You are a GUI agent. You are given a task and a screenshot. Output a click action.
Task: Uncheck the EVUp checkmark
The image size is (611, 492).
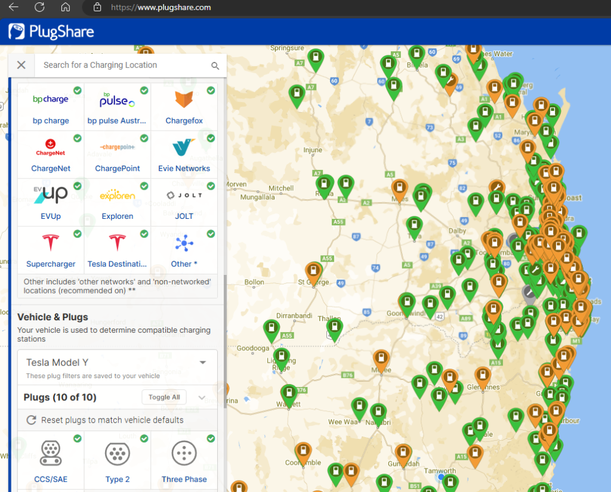click(x=78, y=186)
